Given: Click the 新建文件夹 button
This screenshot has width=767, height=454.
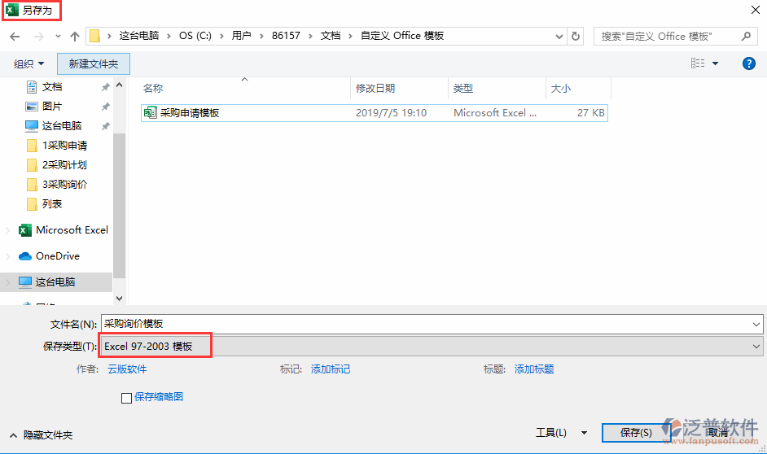Looking at the screenshot, I should click(x=94, y=63).
